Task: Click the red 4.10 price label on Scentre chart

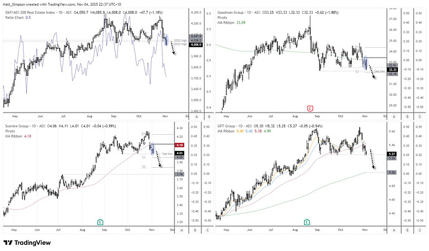Action: [178, 145]
